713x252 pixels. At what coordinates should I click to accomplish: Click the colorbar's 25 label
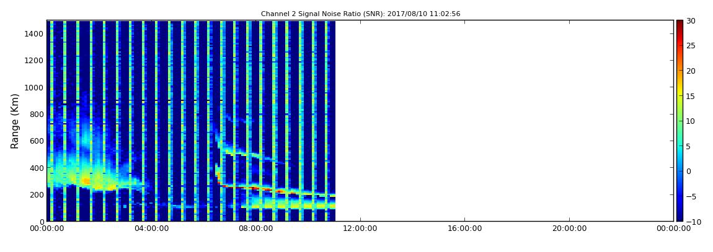point(690,45)
